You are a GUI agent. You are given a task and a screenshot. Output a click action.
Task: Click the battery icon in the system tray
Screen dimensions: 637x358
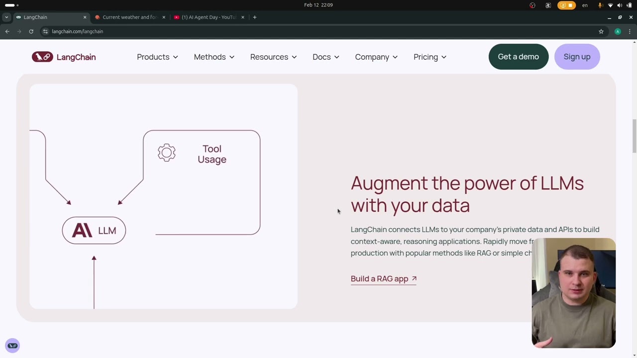click(x=629, y=5)
